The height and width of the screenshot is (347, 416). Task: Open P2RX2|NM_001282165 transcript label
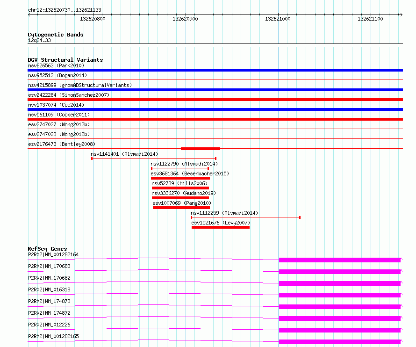pos(53,336)
